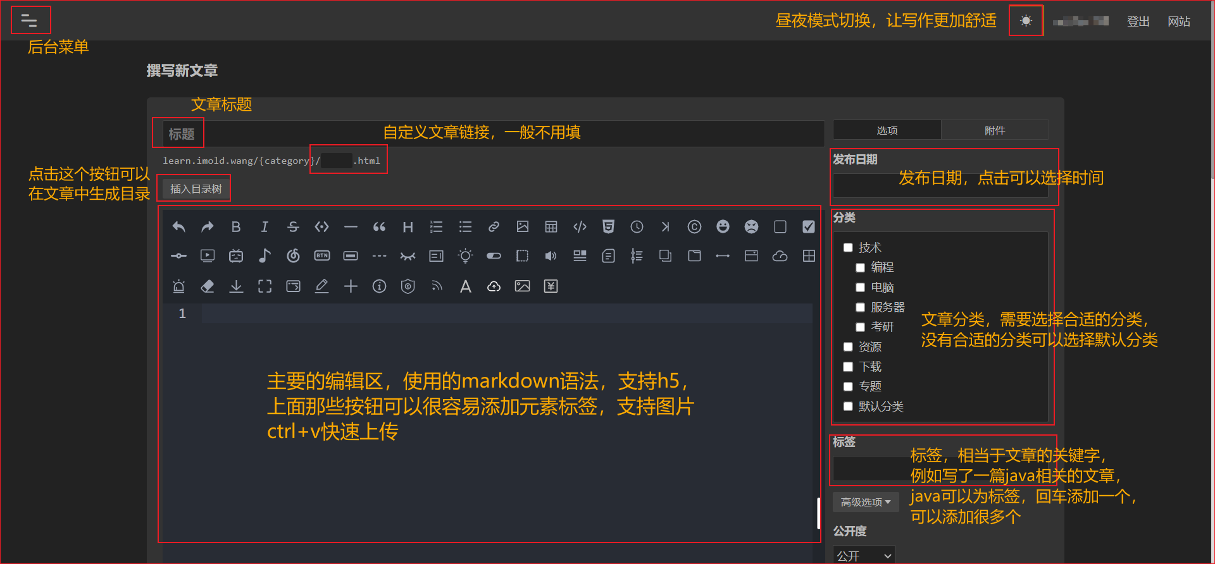Image resolution: width=1215 pixels, height=564 pixels.
Task: Click the 登出 logout link
Action: click(x=1138, y=21)
